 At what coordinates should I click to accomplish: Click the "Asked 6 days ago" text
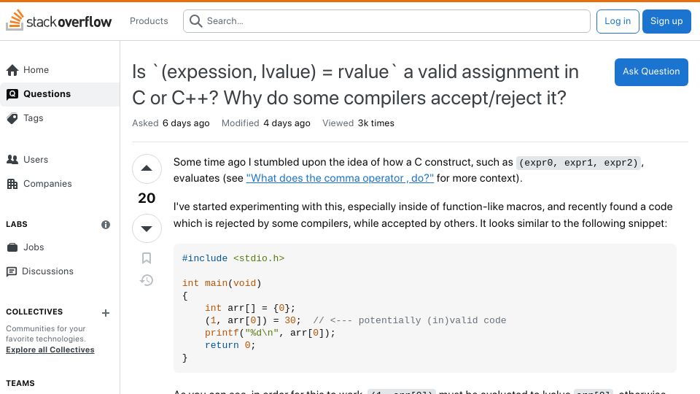pyautogui.click(x=171, y=123)
